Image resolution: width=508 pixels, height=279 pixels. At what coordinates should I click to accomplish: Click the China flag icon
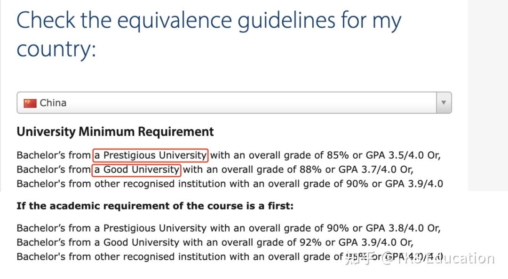click(x=30, y=103)
